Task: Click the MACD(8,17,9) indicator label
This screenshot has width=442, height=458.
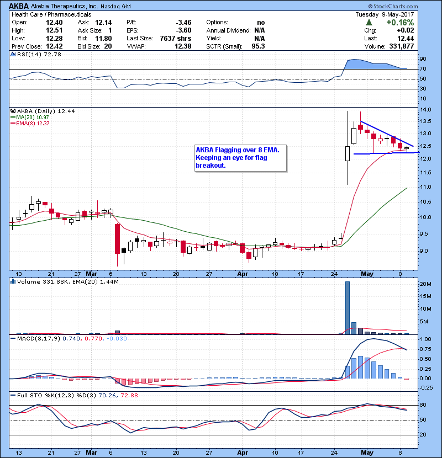Action: pyautogui.click(x=39, y=339)
